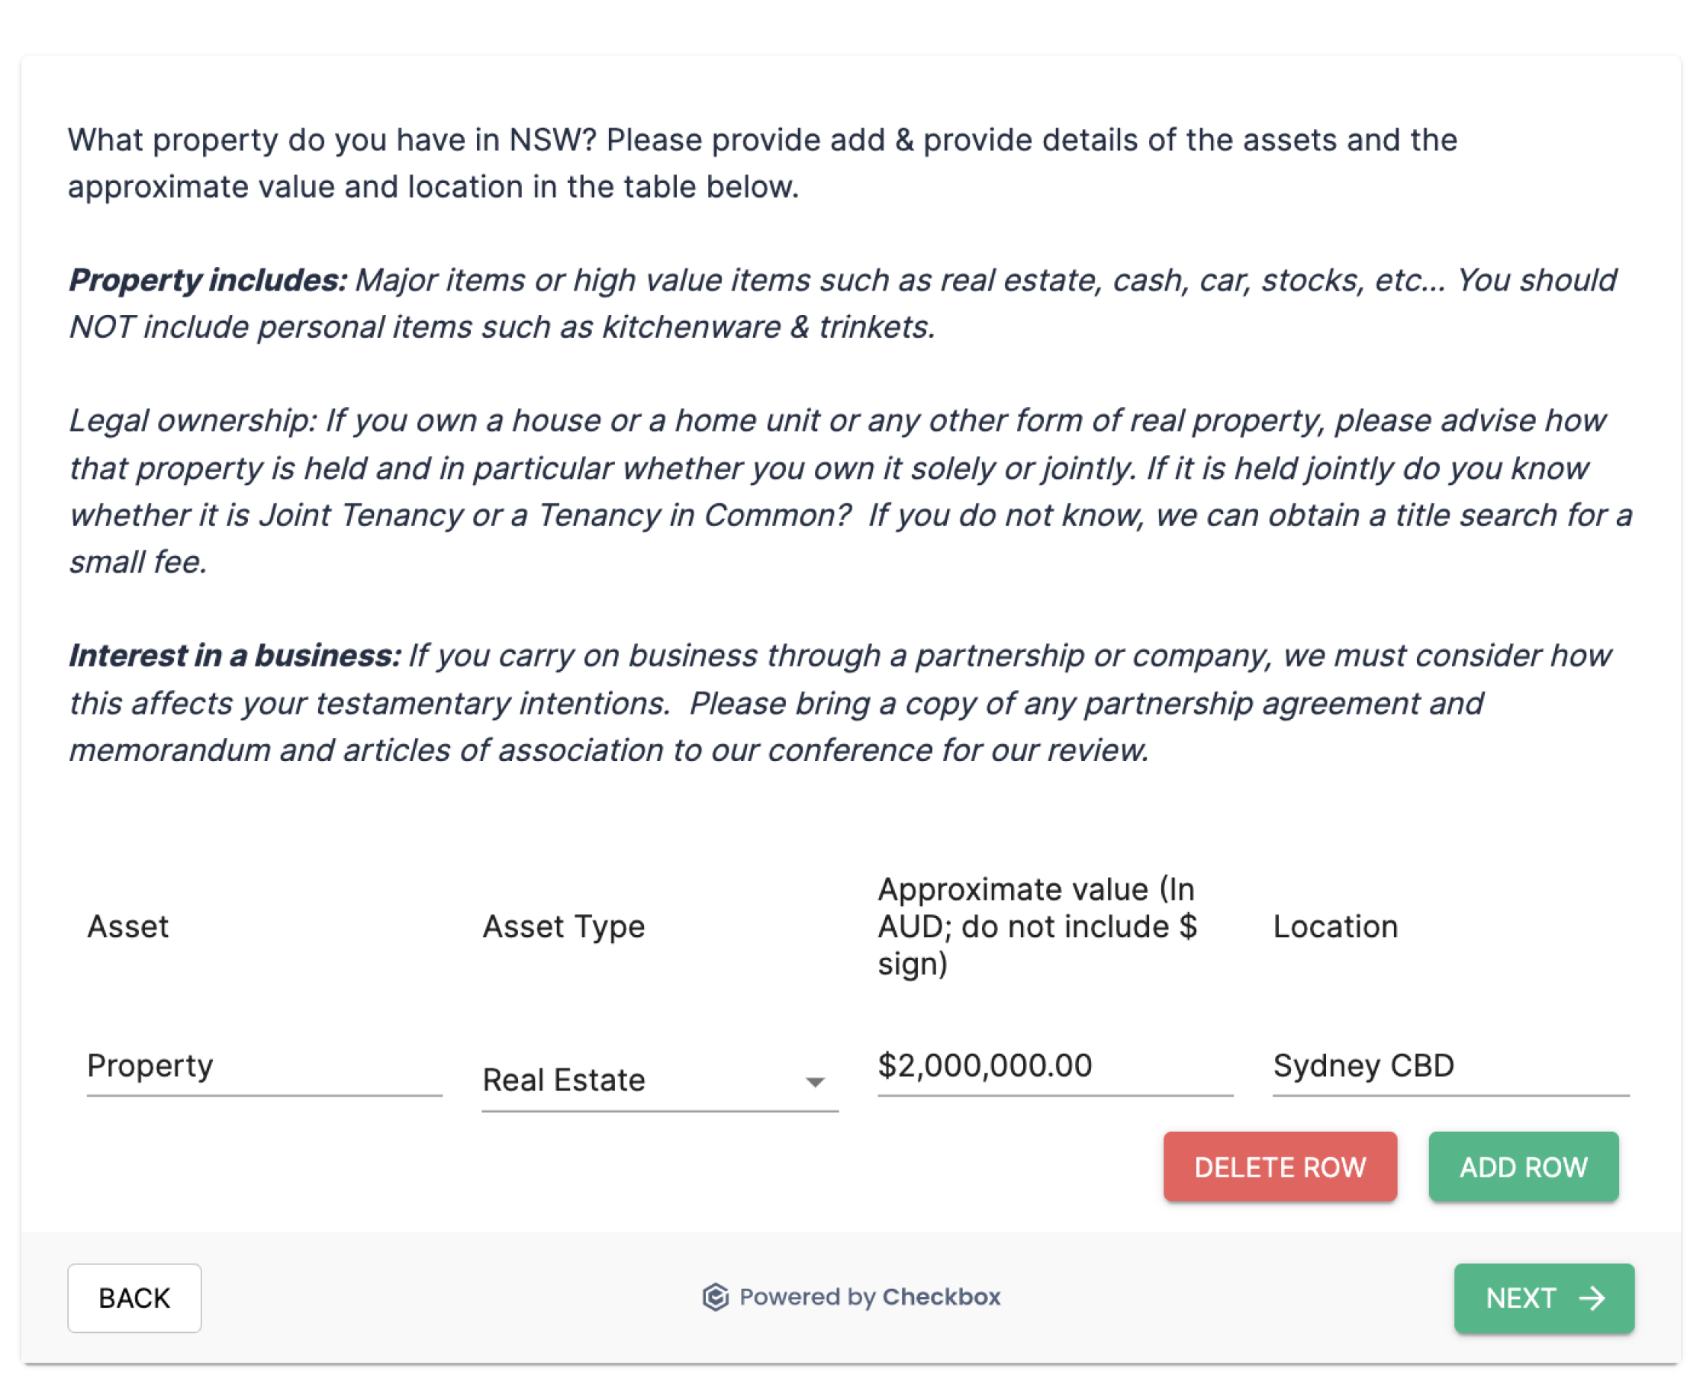The image size is (1703, 1400).
Task: Click the Asset column header
Action: [x=128, y=926]
